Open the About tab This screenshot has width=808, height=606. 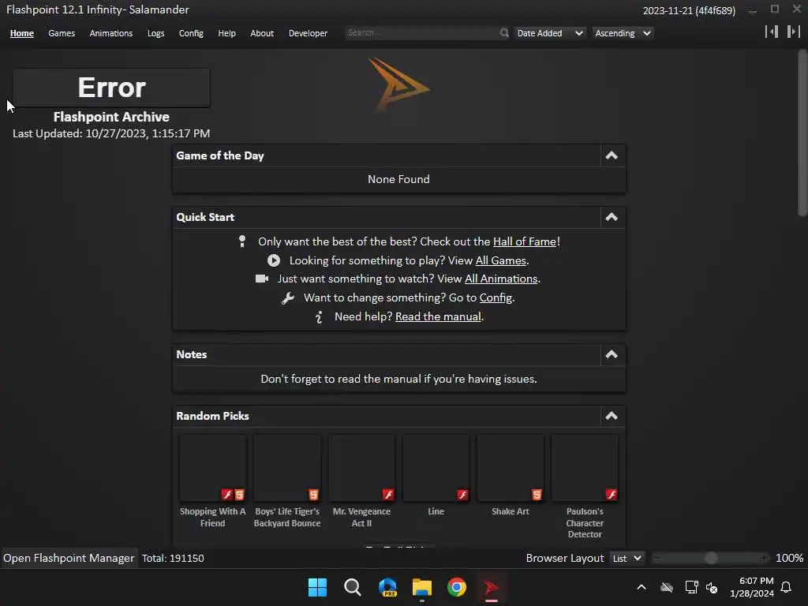[262, 33]
